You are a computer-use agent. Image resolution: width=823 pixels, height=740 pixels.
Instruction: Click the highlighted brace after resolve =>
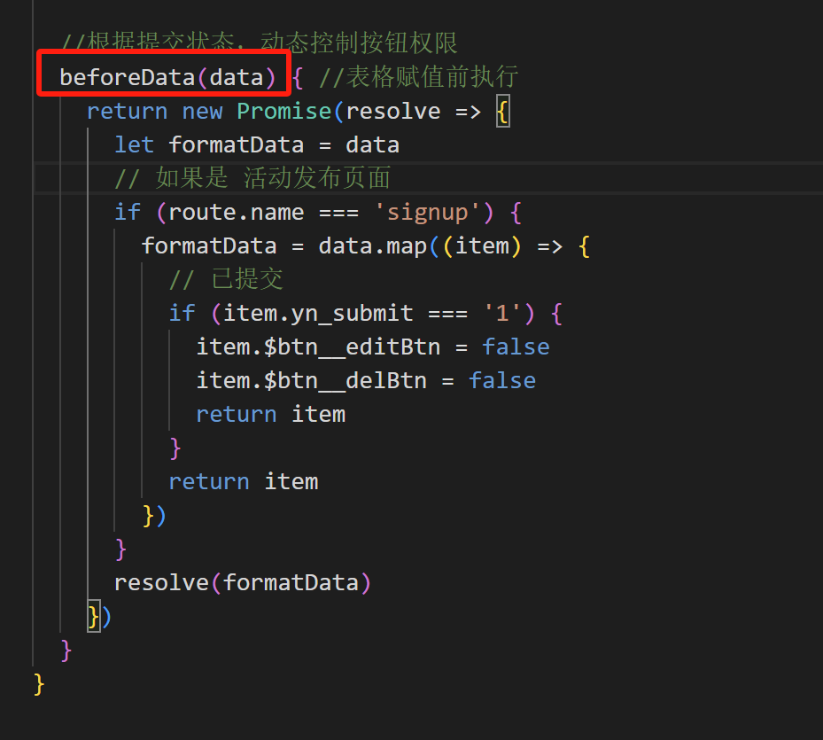tap(502, 112)
